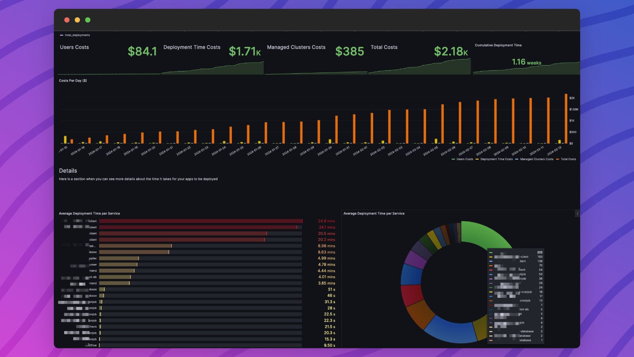Click the $1.71K deployment cost value

tap(245, 51)
